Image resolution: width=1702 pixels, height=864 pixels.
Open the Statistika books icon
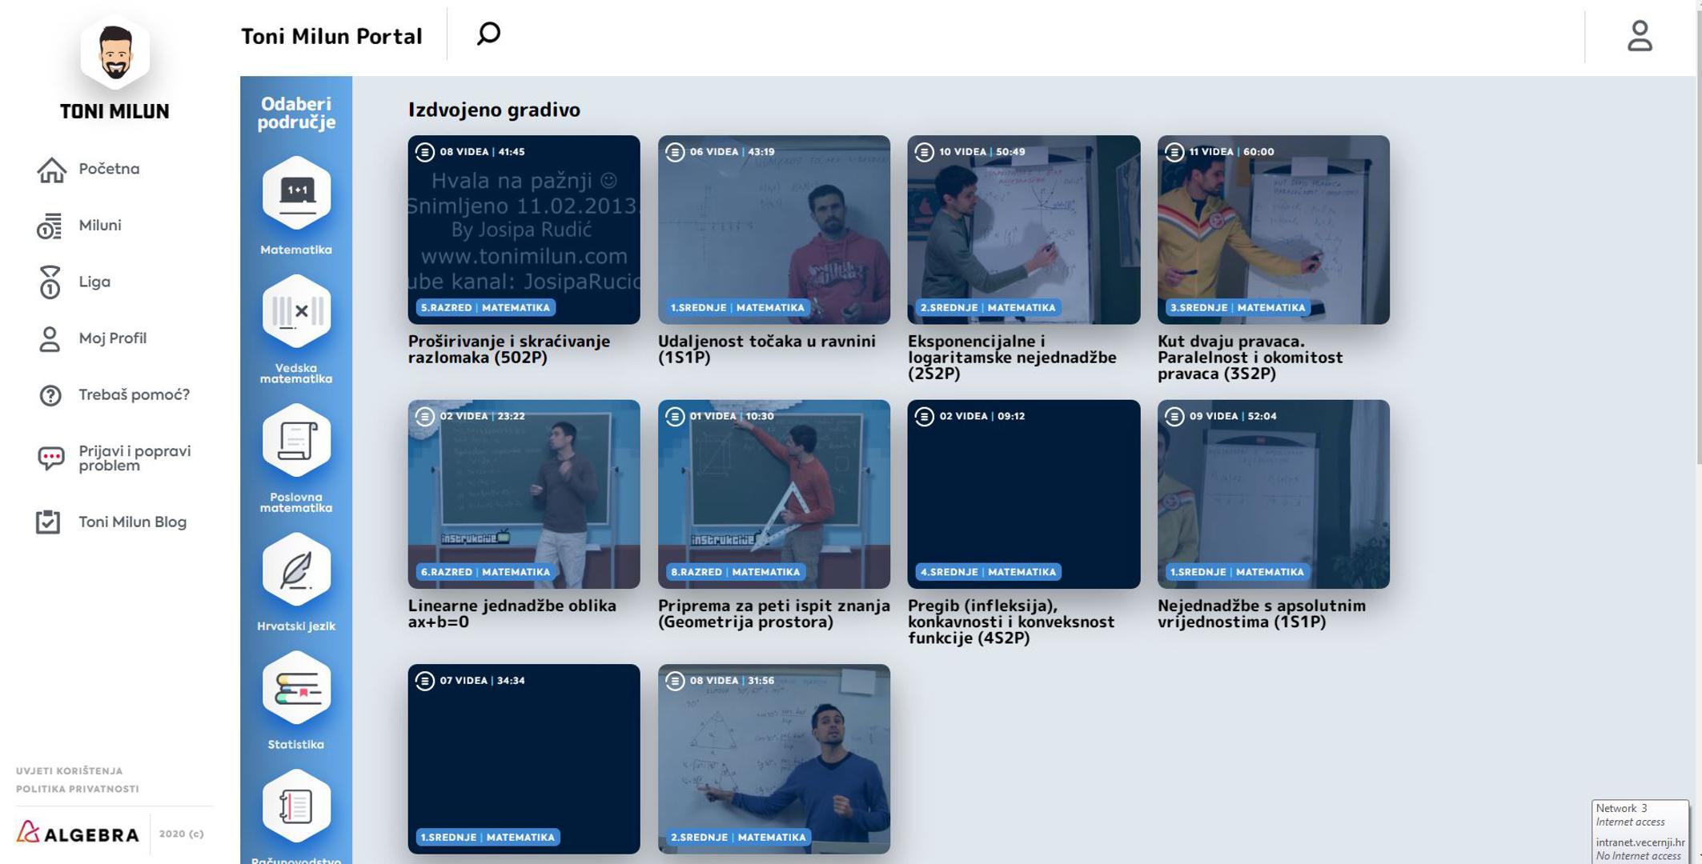[296, 688]
